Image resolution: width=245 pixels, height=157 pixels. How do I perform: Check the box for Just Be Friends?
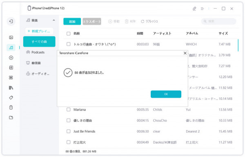pos(69,131)
